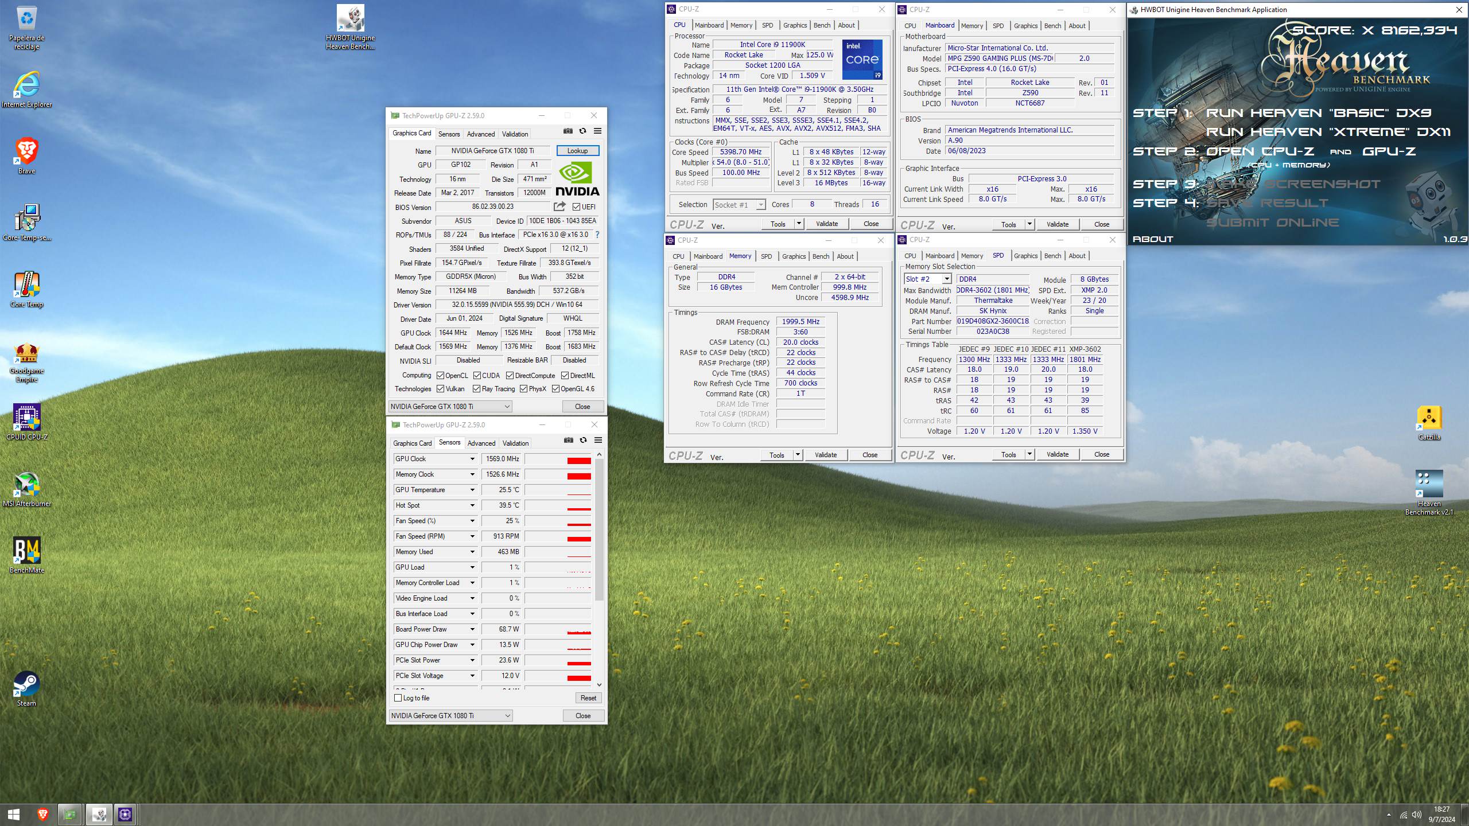This screenshot has width=1469, height=826.
Task: Click the scroll down arrow in GPU-Z Sensors
Action: click(x=599, y=684)
